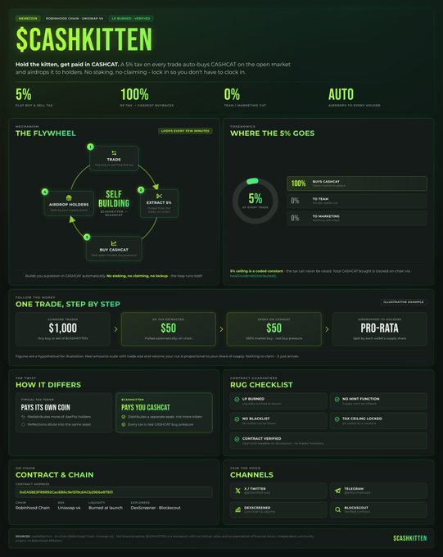Image resolution: width=443 pixels, height=557 pixels.
Task: Open the Blockscout channel card
Action: [x=378, y=509]
